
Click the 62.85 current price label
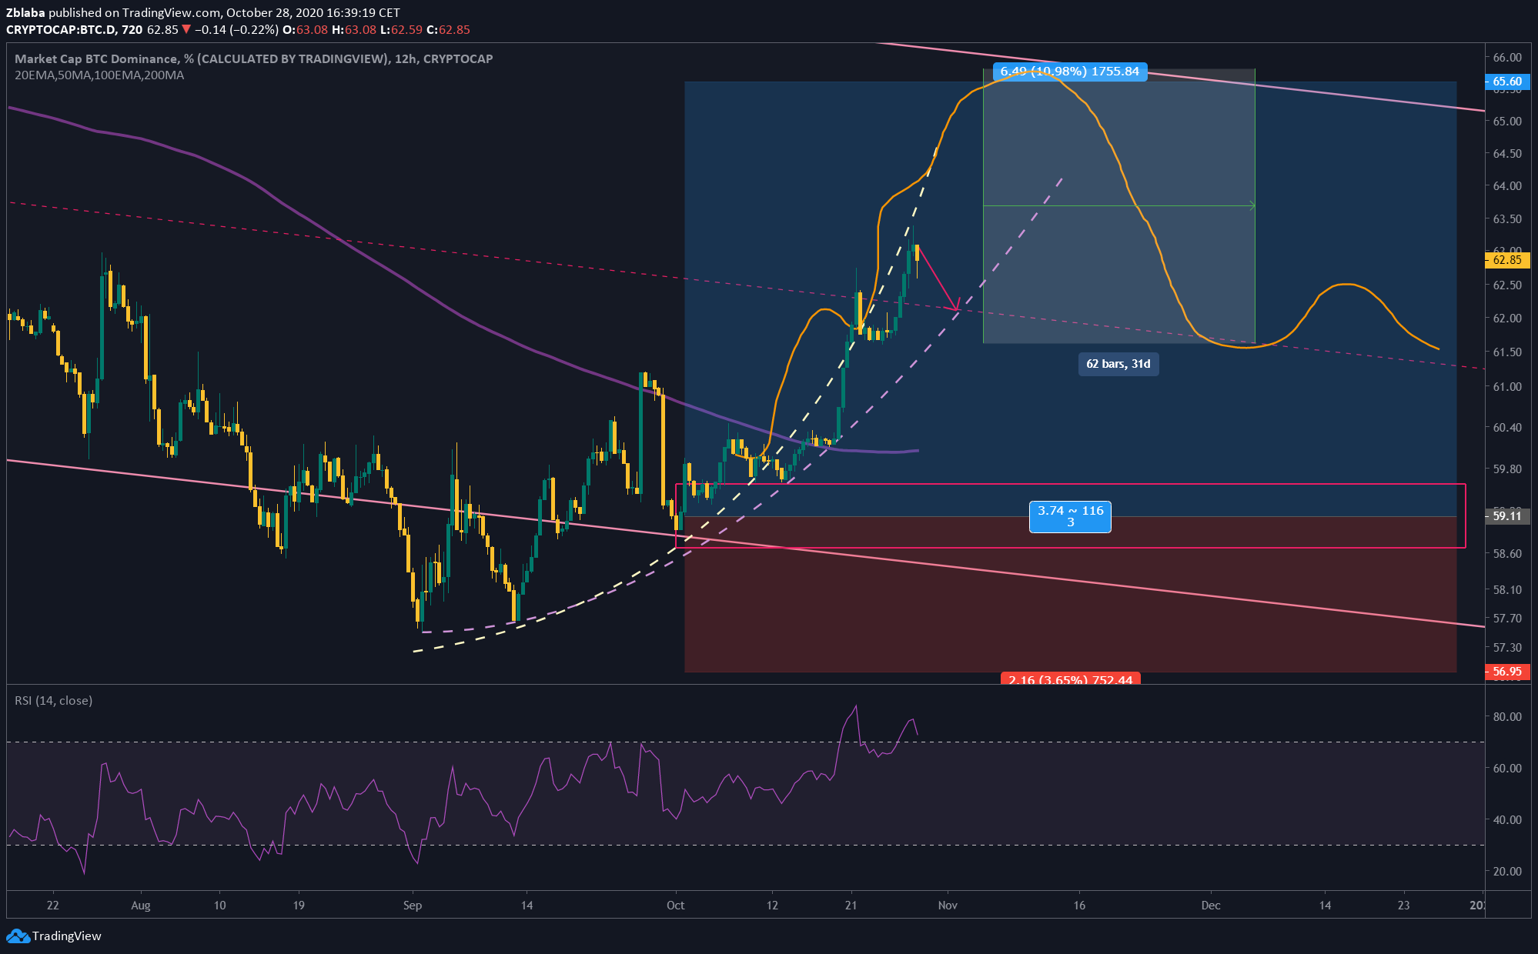(1506, 260)
